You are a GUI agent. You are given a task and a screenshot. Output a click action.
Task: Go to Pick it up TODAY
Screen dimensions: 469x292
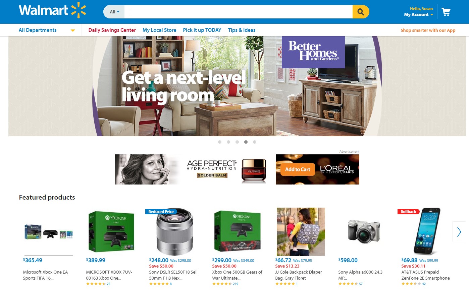click(x=202, y=30)
